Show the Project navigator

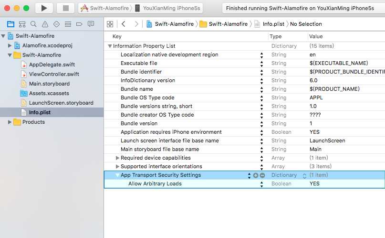click(x=10, y=24)
